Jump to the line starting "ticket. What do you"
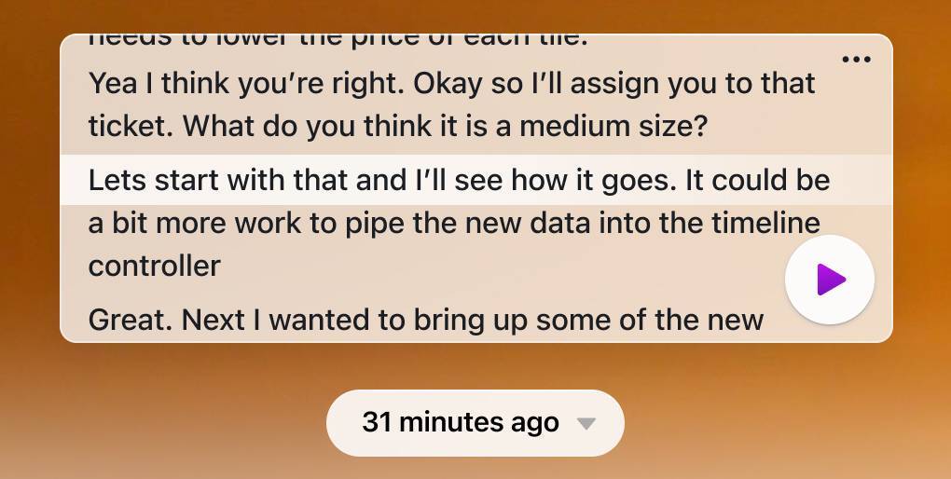The image size is (951, 479). (x=398, y=127)
